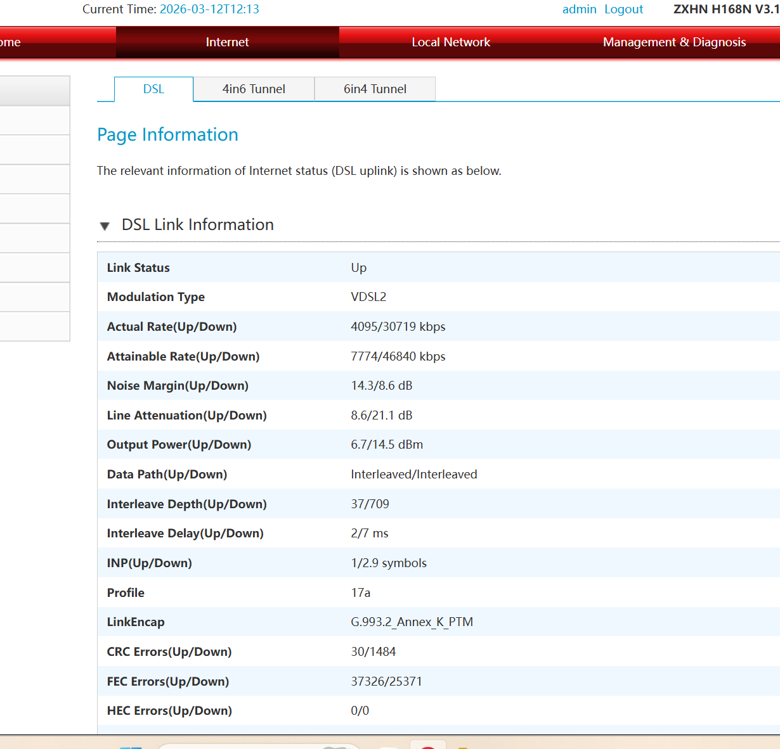Select the 1/2.9 symbols value

tap(389, 563)
